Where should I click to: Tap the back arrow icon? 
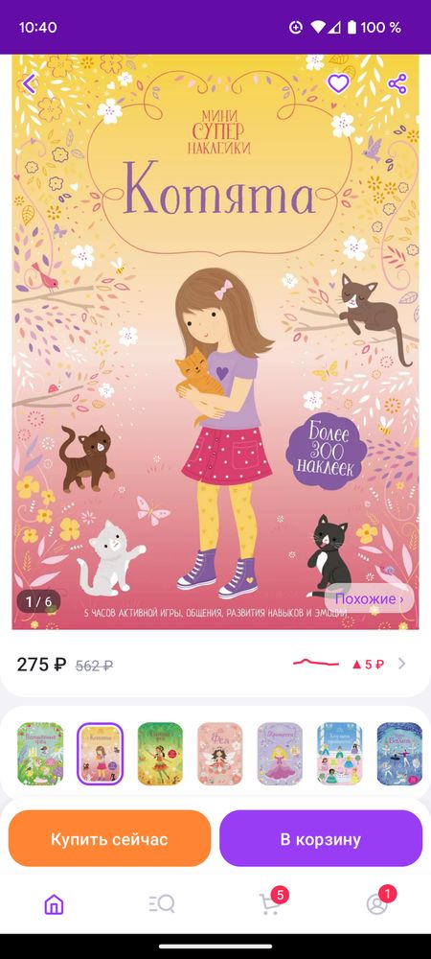[x=29, y=83]
